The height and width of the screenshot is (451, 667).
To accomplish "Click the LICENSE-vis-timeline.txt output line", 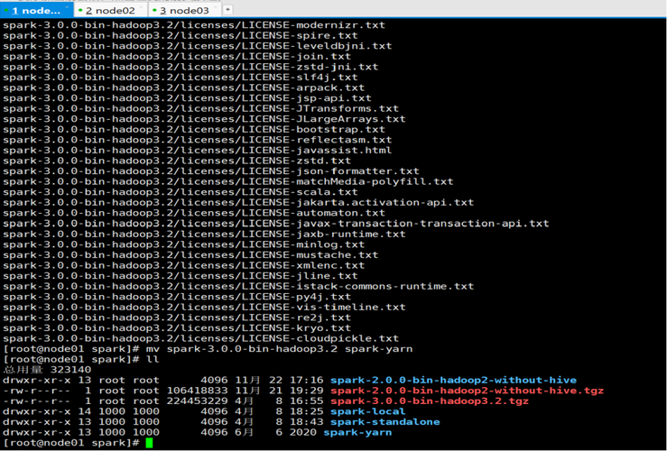I will [x=204, y=308].
